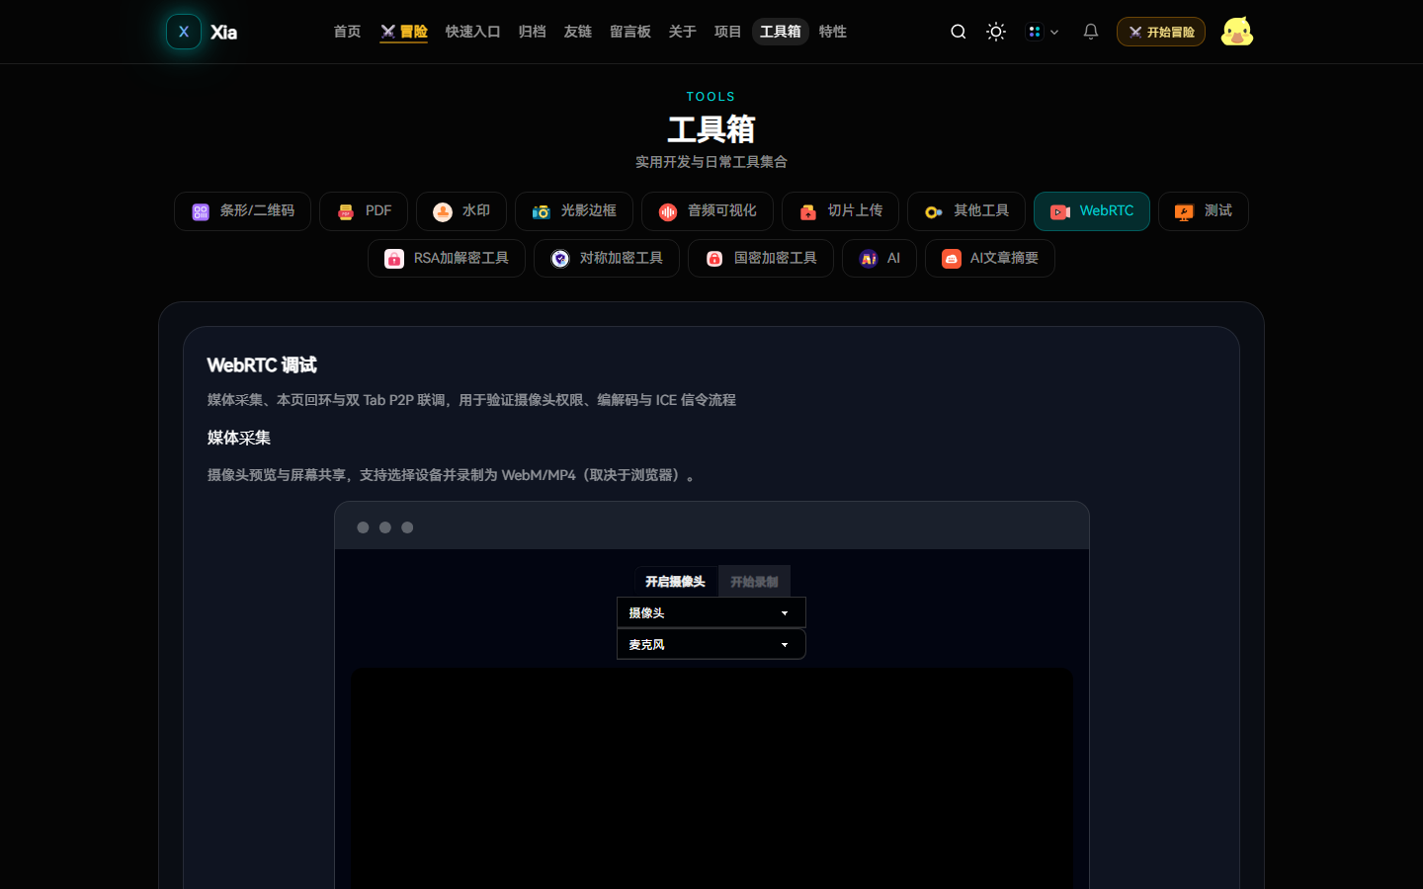
Task: Click the AI tool icon
Action: [869, 259]
